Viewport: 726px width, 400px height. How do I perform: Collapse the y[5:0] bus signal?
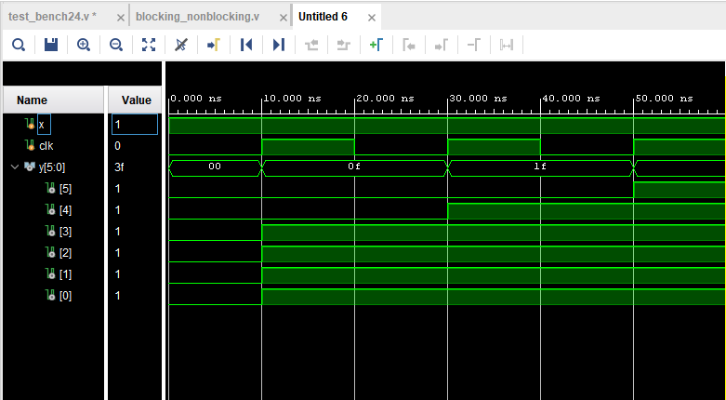(14, 167)
